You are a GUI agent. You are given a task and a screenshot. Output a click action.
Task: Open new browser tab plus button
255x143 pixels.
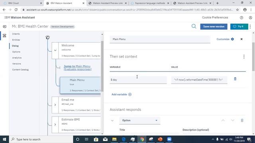click(218, 3)
